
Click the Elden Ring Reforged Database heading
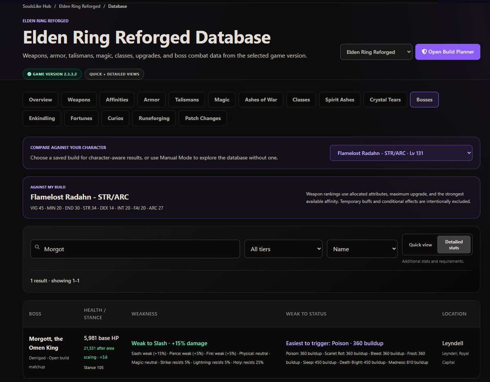click(x=147, y=37)
